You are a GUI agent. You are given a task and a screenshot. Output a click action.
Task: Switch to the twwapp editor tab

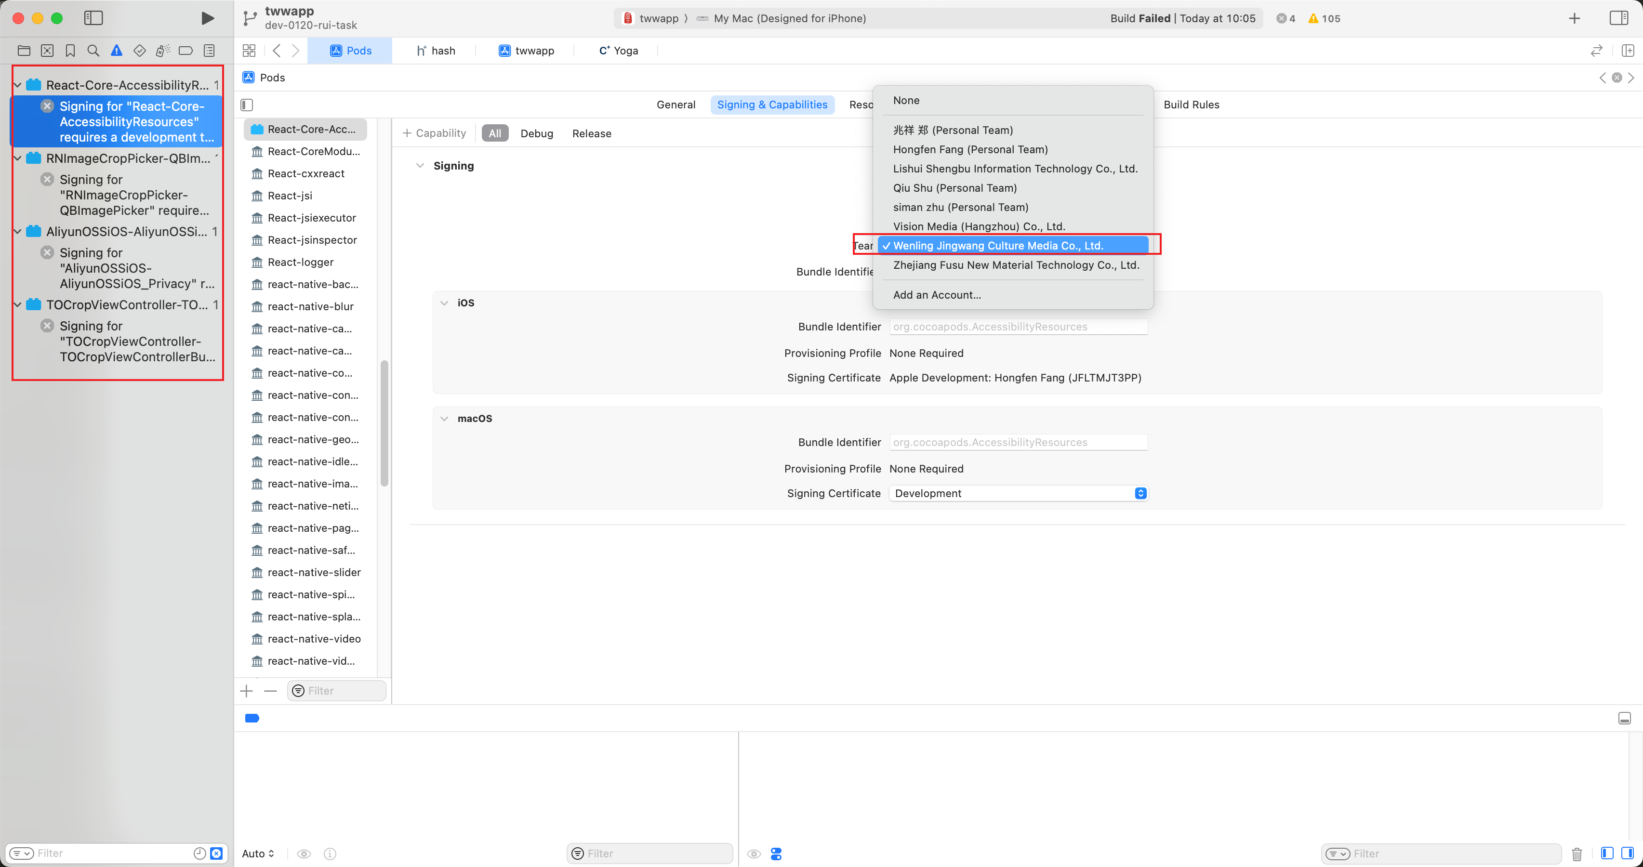[526, 51]
